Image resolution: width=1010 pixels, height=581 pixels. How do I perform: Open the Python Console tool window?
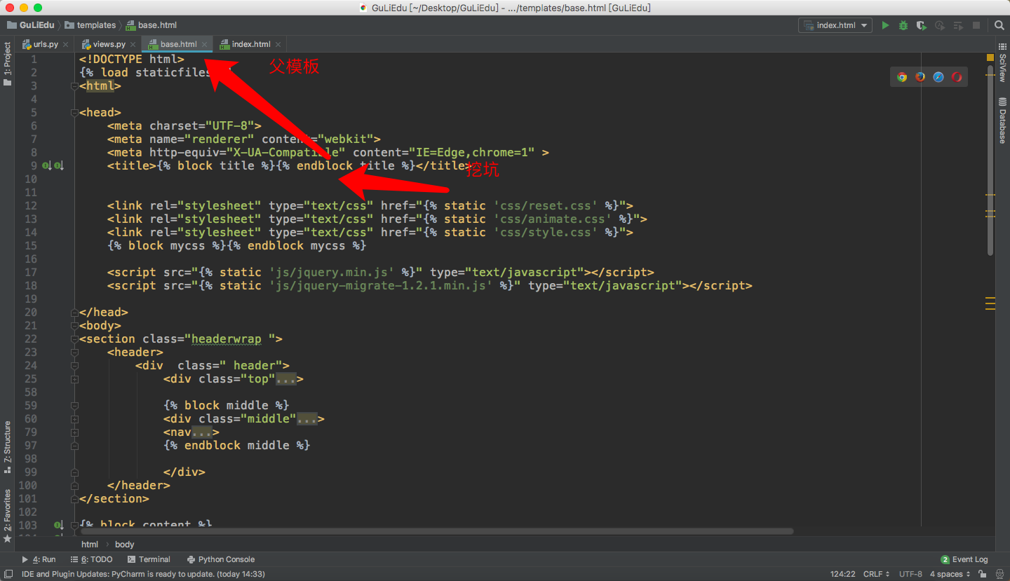pyautogui.click(x=221, y=559)
